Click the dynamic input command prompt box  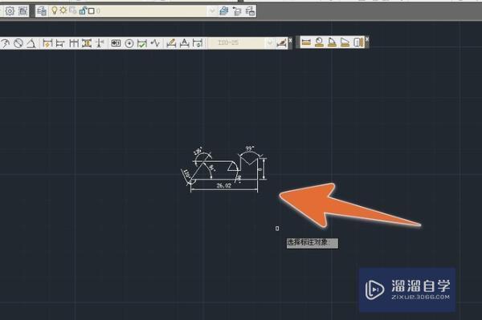point(312,243)
